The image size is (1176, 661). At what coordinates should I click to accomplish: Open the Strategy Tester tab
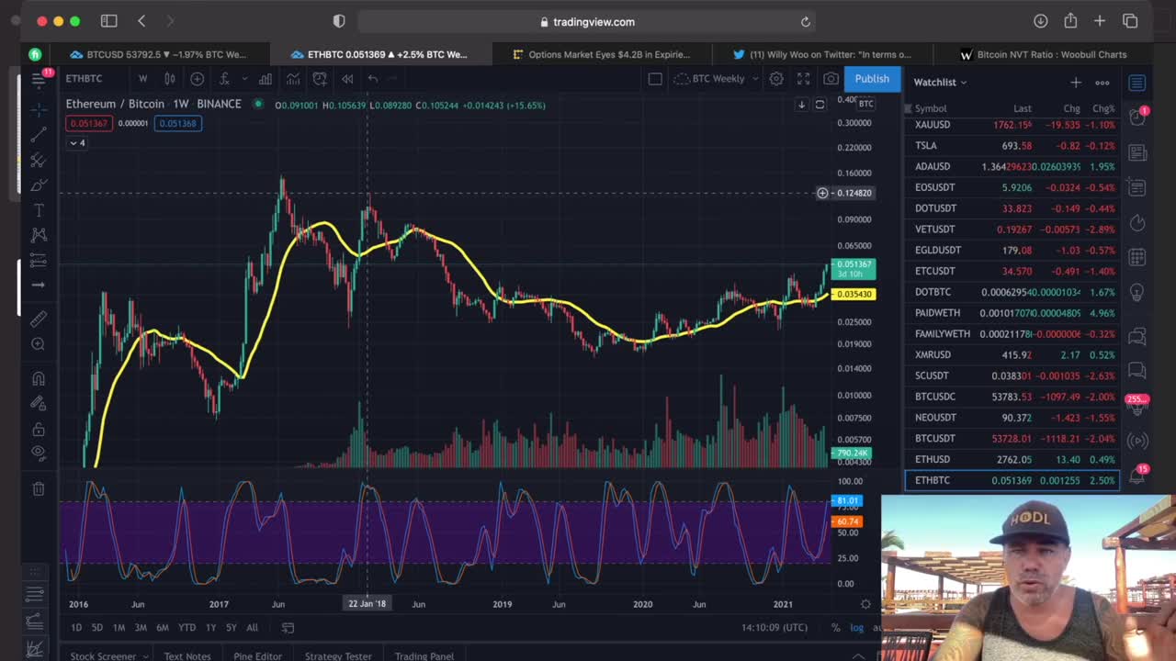[338, 655]
